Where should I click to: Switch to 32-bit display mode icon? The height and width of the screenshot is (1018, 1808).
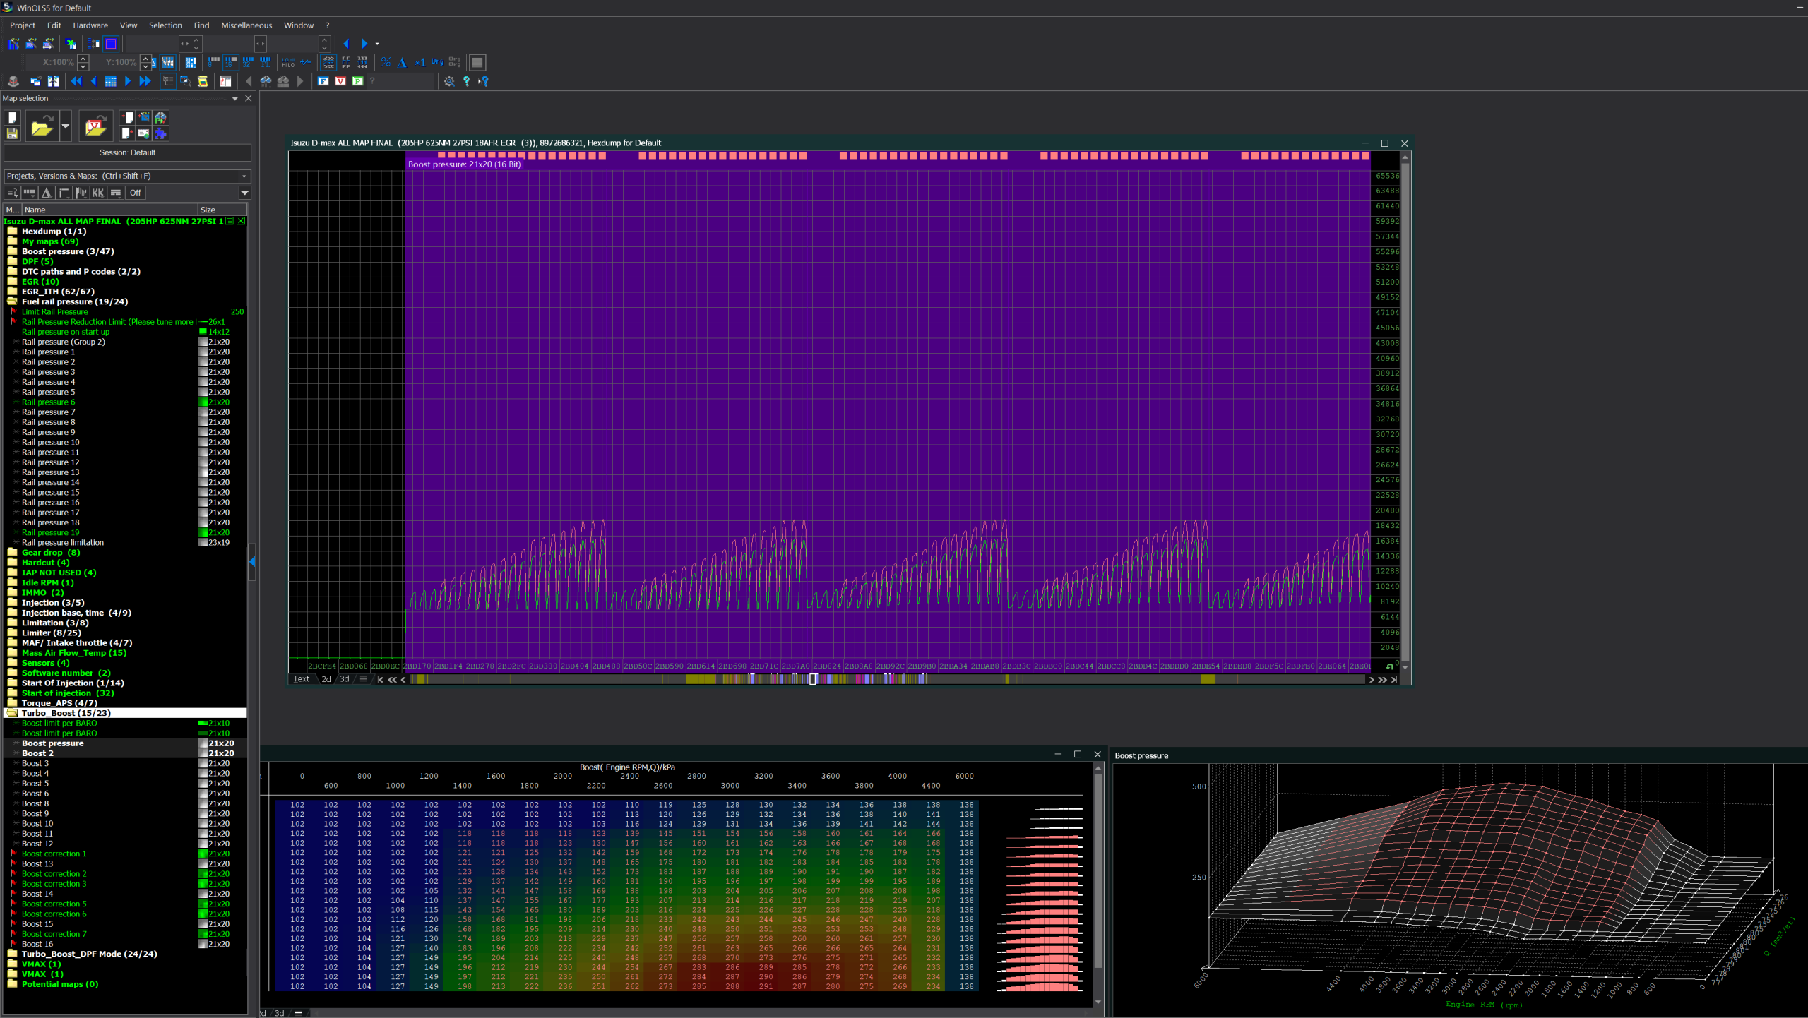point(248,62)
